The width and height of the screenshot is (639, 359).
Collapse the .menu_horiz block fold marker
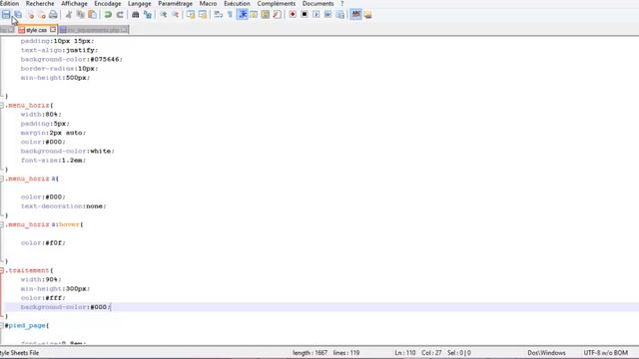pyautogui.click(x=2, y=106)
